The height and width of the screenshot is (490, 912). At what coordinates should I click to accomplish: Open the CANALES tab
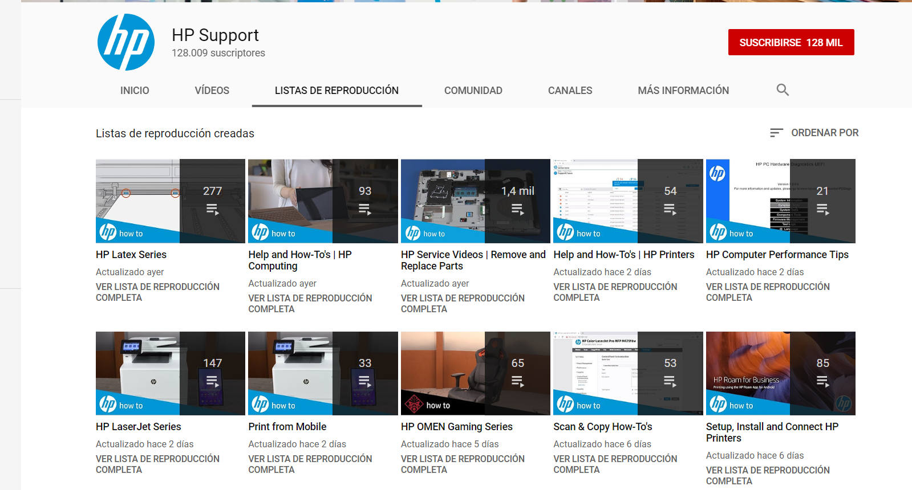tap(570, 91)
